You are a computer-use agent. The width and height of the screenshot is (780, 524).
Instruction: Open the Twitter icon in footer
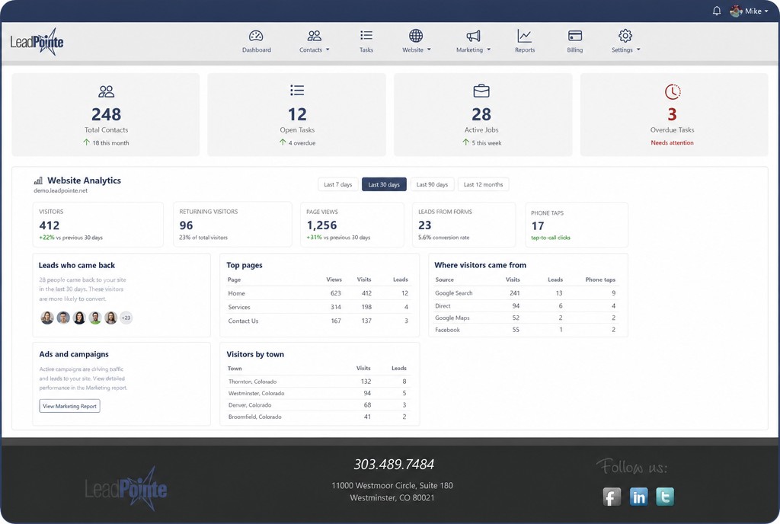[665, 497]
